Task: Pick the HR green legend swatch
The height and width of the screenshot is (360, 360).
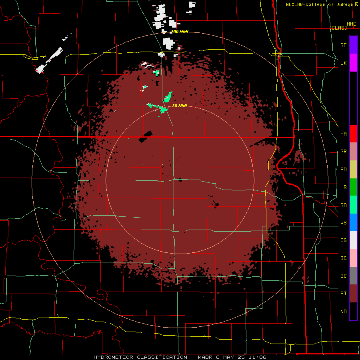Action: [x=353, y=187]
